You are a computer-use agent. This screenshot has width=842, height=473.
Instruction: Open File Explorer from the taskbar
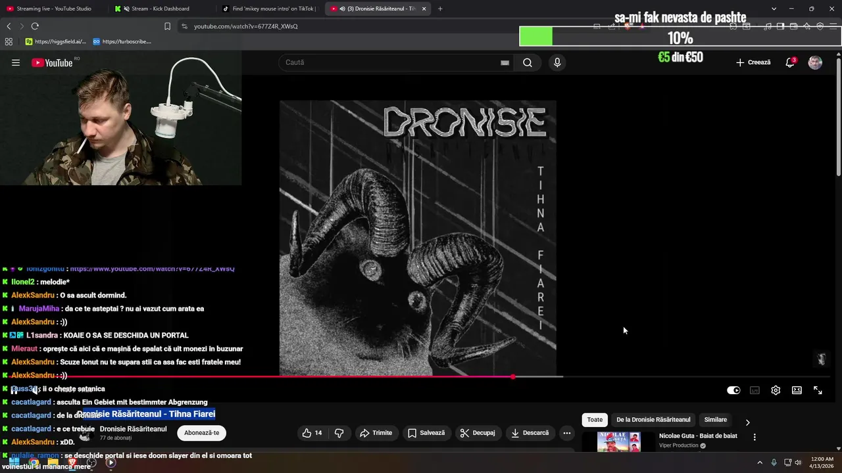[53, 462]
